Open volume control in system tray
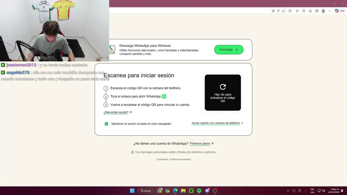The image size is (347, 195). (x=323, y=191)
